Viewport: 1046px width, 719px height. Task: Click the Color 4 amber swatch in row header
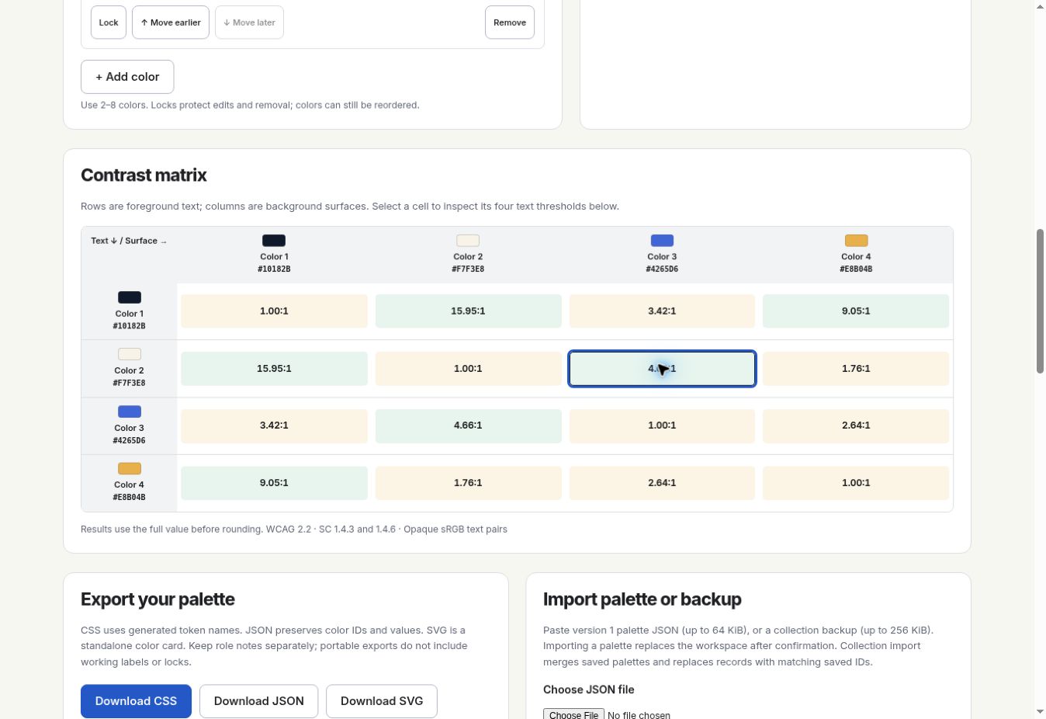point(130,468)
